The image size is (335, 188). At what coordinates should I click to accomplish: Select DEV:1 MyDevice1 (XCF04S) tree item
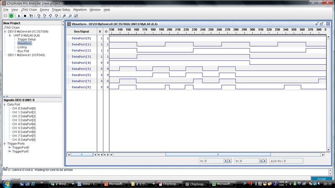point(26,55)
